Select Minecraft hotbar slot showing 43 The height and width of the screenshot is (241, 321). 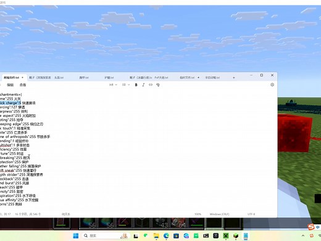pyautogui.click(x=161, y=223)
